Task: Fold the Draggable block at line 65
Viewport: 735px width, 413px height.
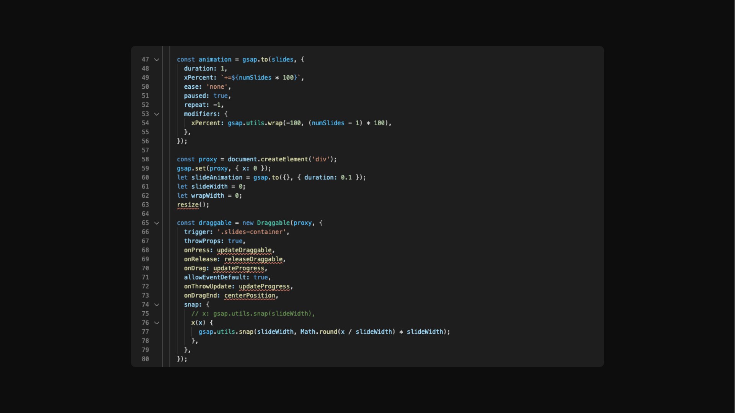Action: 157,223
